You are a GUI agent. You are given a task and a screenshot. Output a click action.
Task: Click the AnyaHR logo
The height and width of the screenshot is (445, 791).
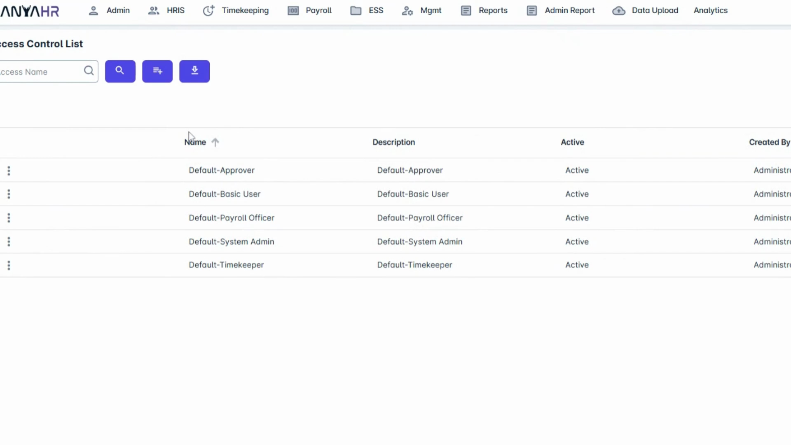click(x=30, y=11)
